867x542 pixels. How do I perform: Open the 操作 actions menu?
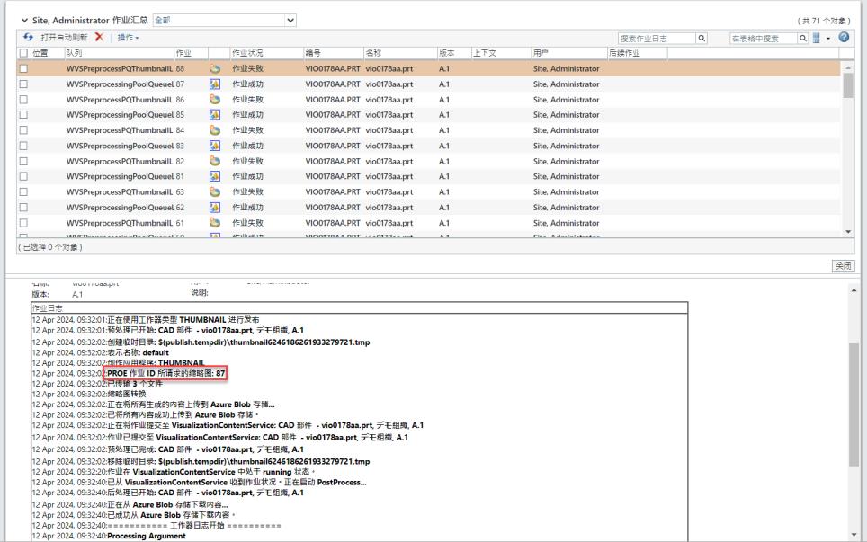point(128,38)
